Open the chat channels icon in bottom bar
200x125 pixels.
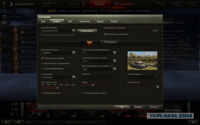[18, 122]
